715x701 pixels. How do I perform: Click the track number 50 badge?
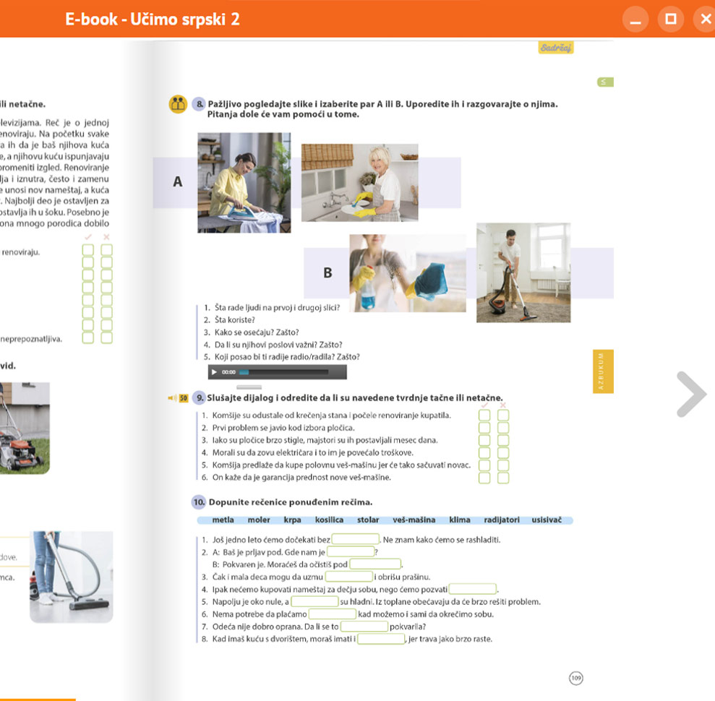[x=184, y=397]
